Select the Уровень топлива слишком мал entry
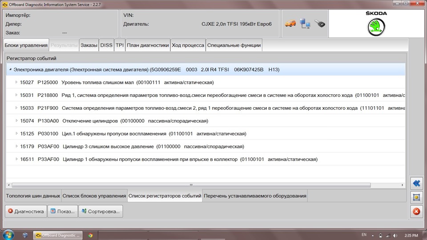The height and width of the screenshot is (240, 427). click(205, 82)
